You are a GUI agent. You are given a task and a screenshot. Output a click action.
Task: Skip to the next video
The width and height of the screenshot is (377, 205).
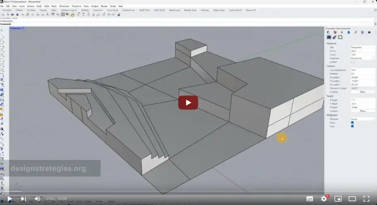(24, 199)
